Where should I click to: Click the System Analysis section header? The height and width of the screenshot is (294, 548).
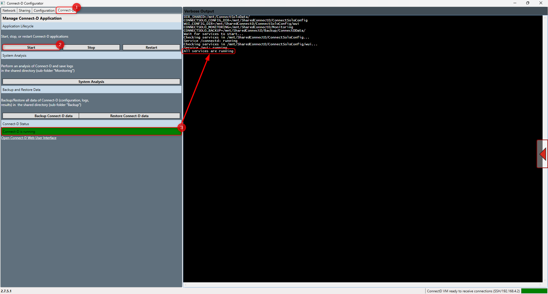tap(91, 56)
